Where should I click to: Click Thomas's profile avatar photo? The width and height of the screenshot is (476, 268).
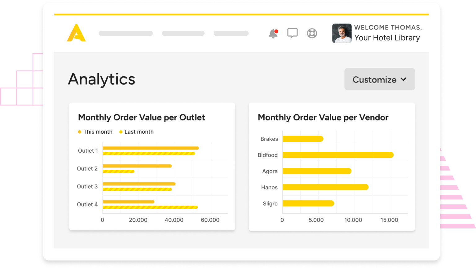[x=342, y=33]
